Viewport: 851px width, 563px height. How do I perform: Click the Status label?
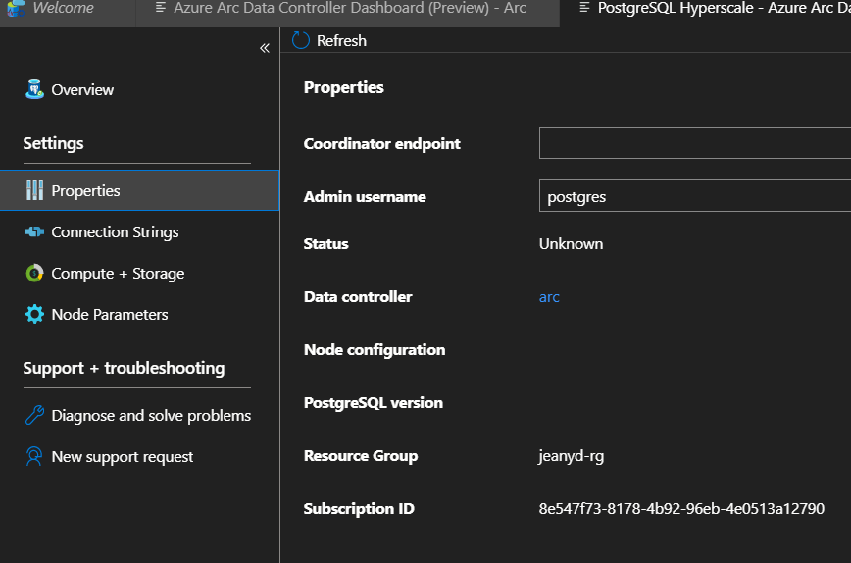325,244
